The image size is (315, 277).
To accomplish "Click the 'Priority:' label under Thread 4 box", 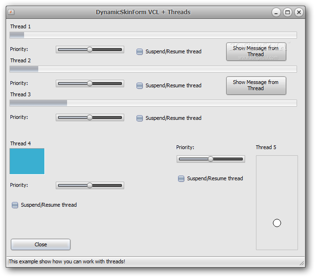I will [19, 185].
